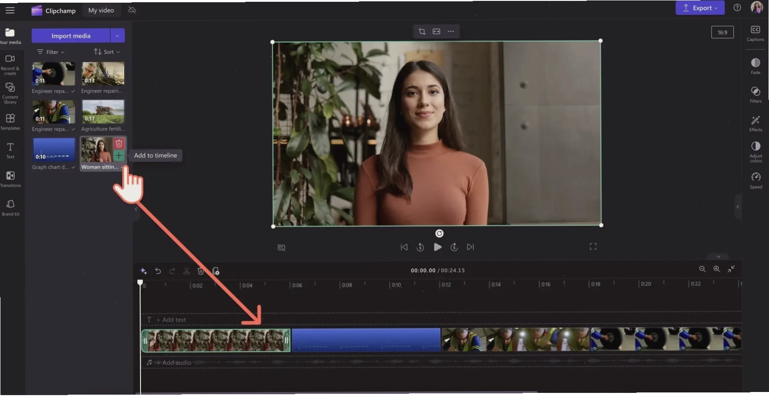This screenshot has height=396, width=769.
Task: Open the 16:9 aspect ratio selector
Action: [x=722, y=33]
